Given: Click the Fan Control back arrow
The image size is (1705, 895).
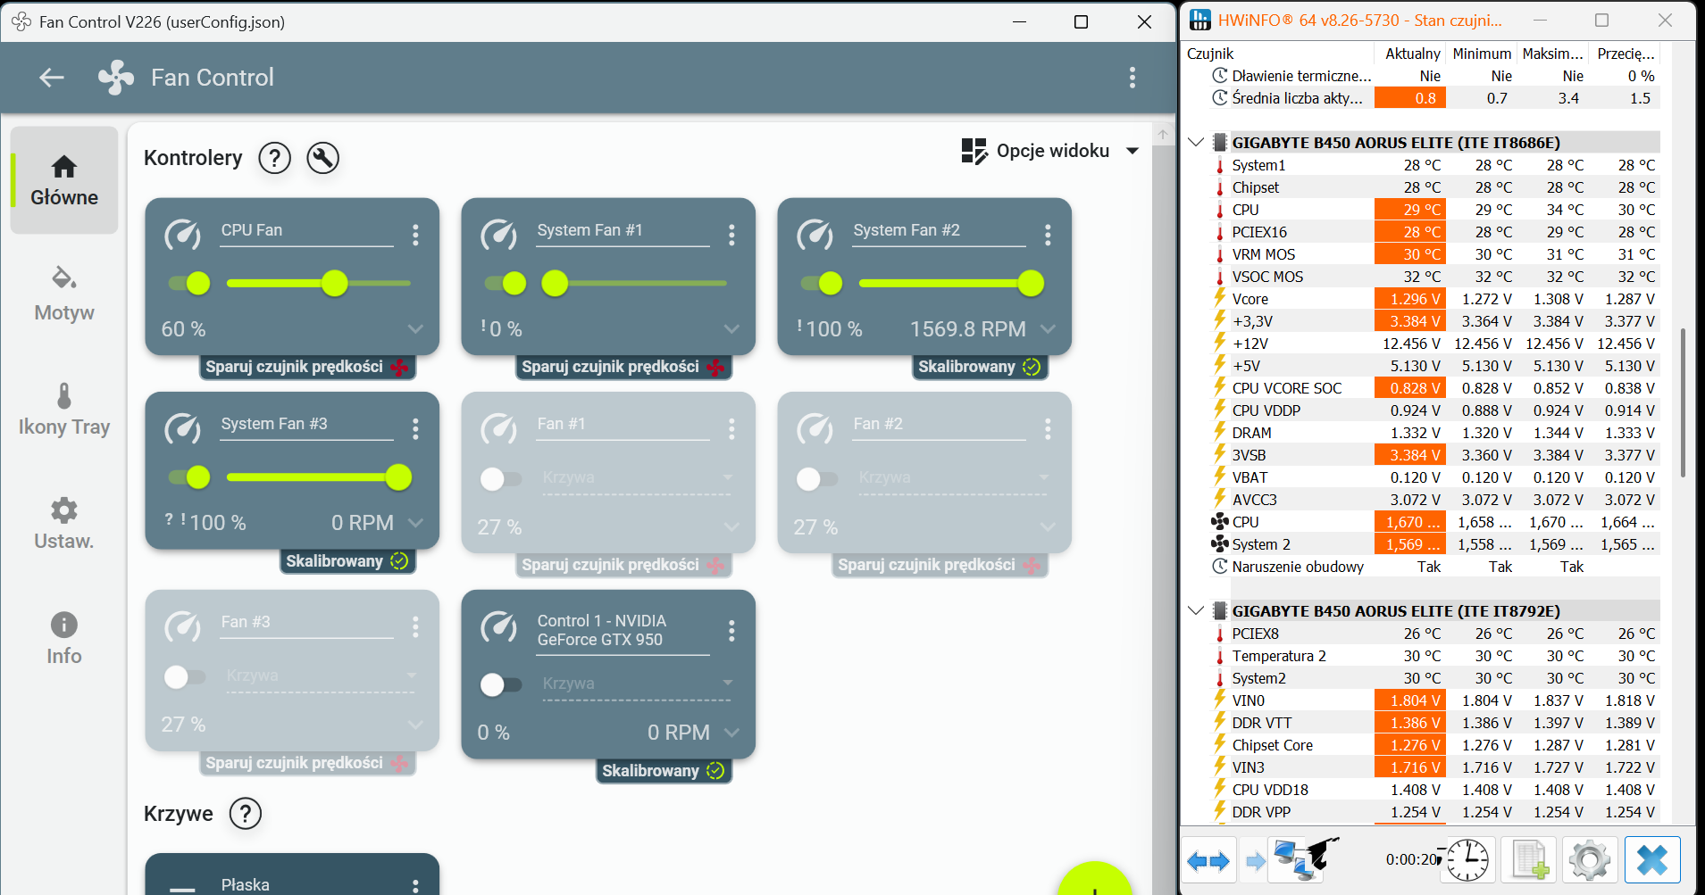Looking at the screenshot, I should point(52,78).
